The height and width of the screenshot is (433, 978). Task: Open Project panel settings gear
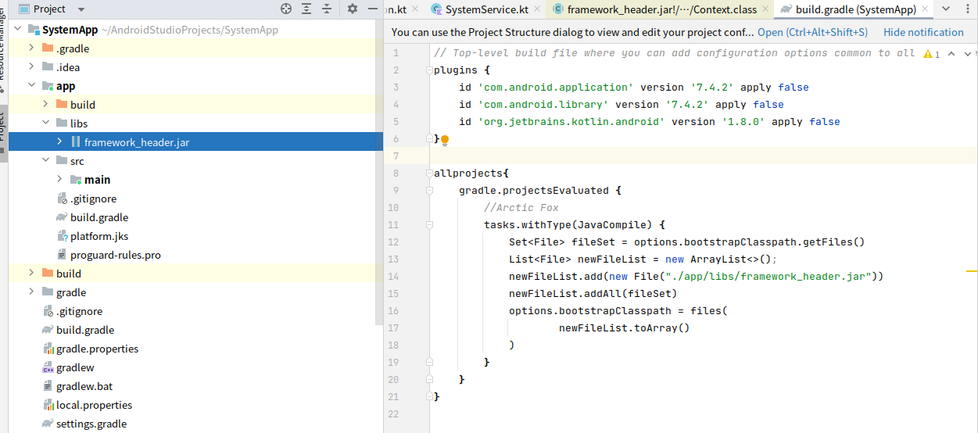click(353, 9)
